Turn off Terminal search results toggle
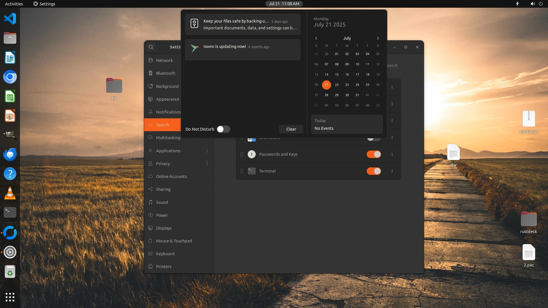The height and width of the screenshot is (308, 548). (x=374, y=171)
